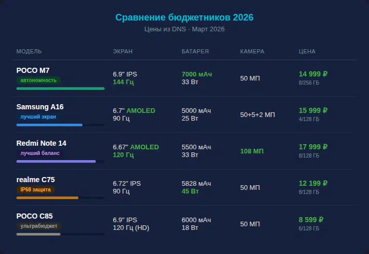The image size is (369, 254).
Task: Click the "120 Гц (HD)" value
Action: pyautogui.click(x=131, y=228)
